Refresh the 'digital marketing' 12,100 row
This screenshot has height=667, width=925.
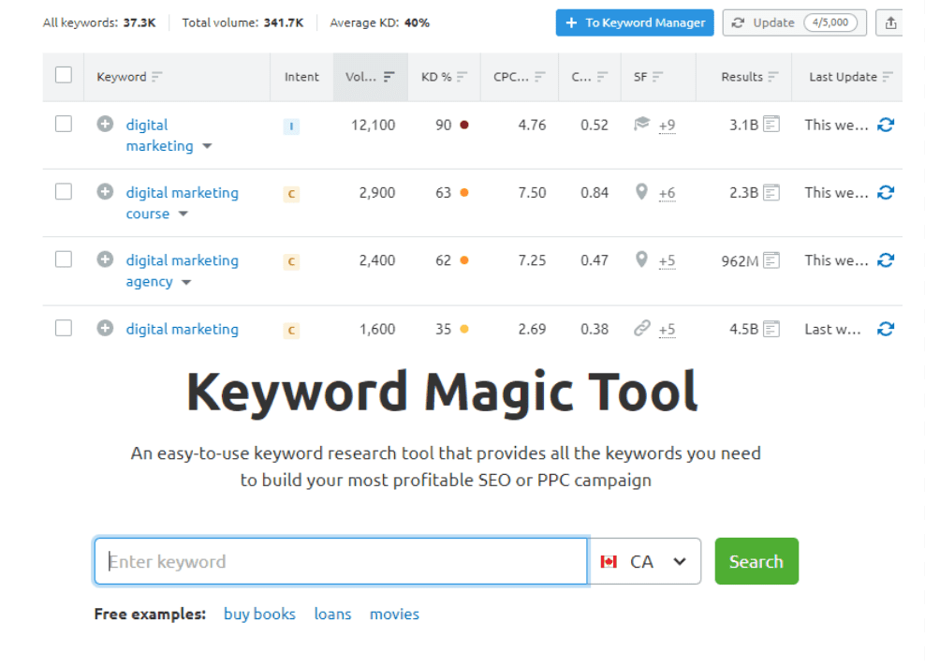pyautogui.click(x=886, y=125)
